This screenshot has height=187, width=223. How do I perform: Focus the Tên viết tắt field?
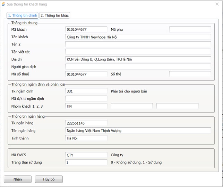tap(138, 52)
